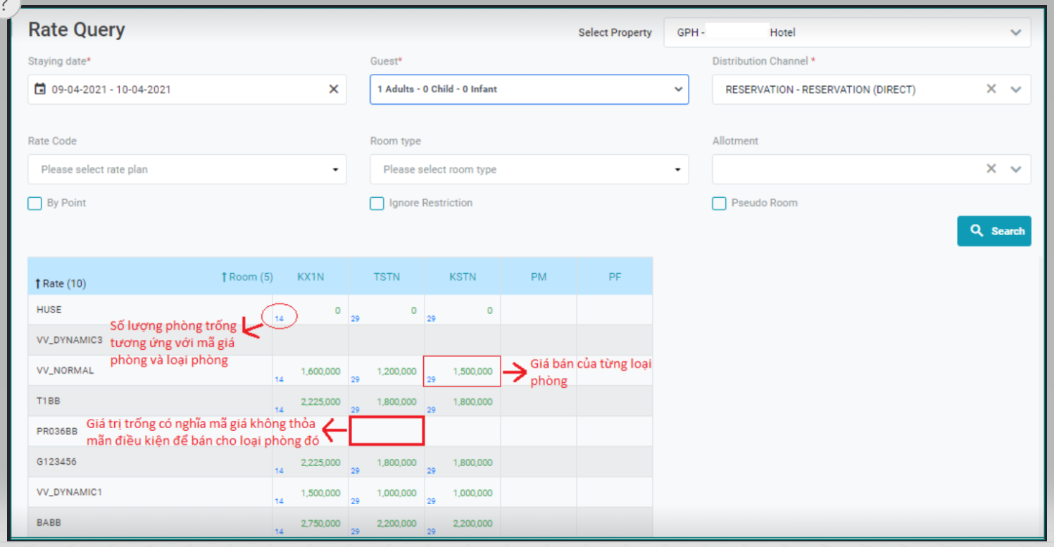The image size is (1054, 547).
Task: Click the T1BB rate TSTN price cell
Action: (396, 401)
